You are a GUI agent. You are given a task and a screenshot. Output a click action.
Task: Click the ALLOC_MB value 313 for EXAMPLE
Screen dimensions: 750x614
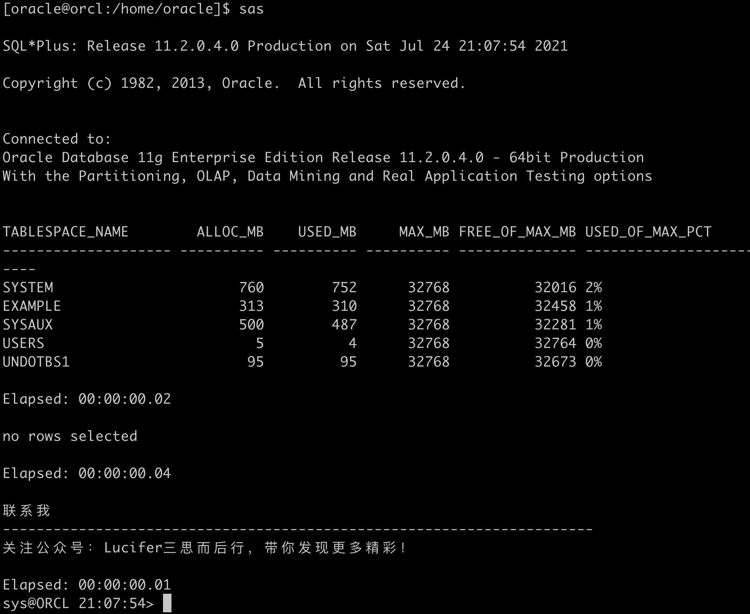[251, 306]
